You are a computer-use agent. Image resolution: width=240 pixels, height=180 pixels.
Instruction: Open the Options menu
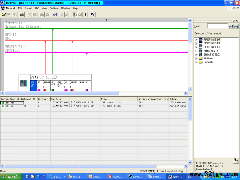coord(54,8)
